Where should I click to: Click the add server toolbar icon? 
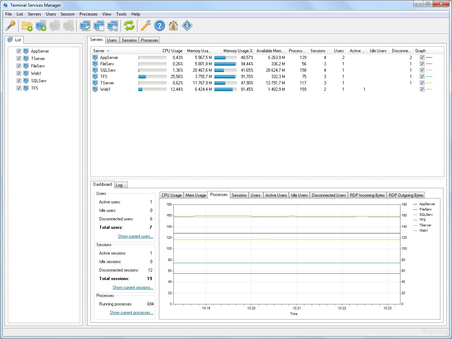41,26
